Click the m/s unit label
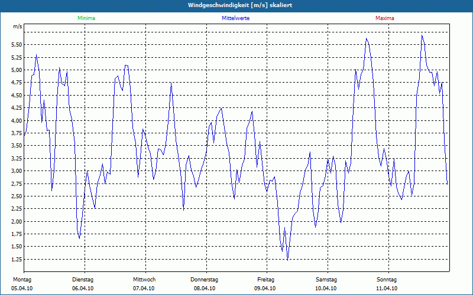The height and width of the screenshot is (295, 473). [18, 27]
